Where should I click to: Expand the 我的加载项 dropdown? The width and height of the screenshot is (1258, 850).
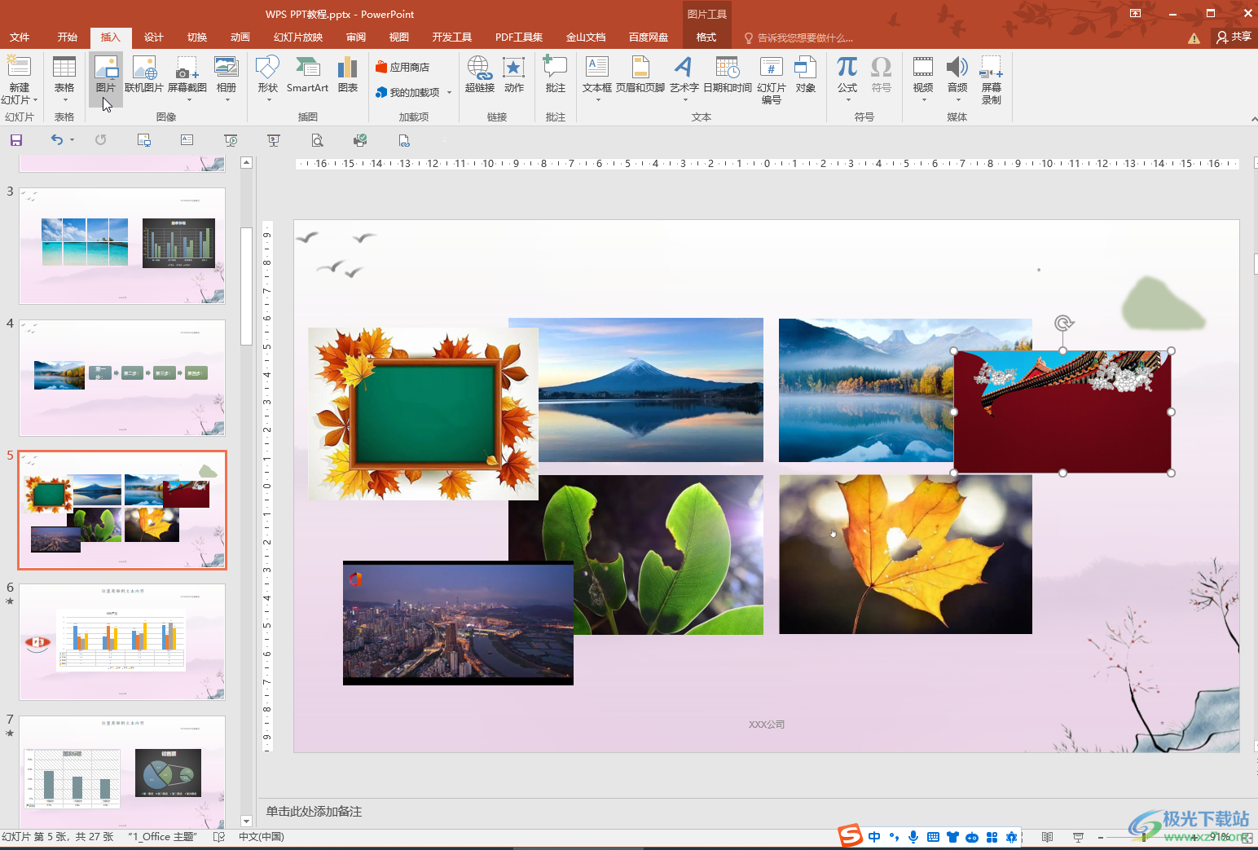coord(449,93)
